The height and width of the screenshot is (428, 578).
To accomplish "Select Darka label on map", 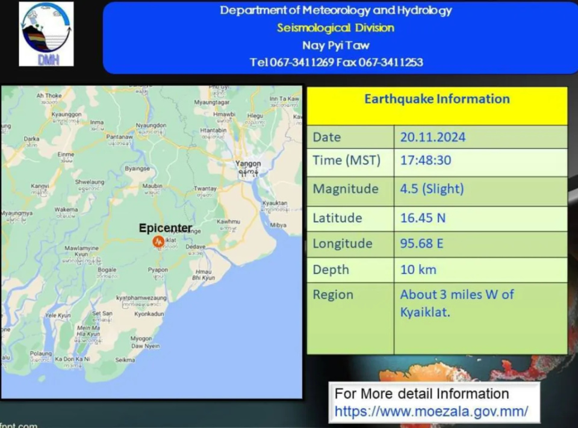I will (31, 139).
